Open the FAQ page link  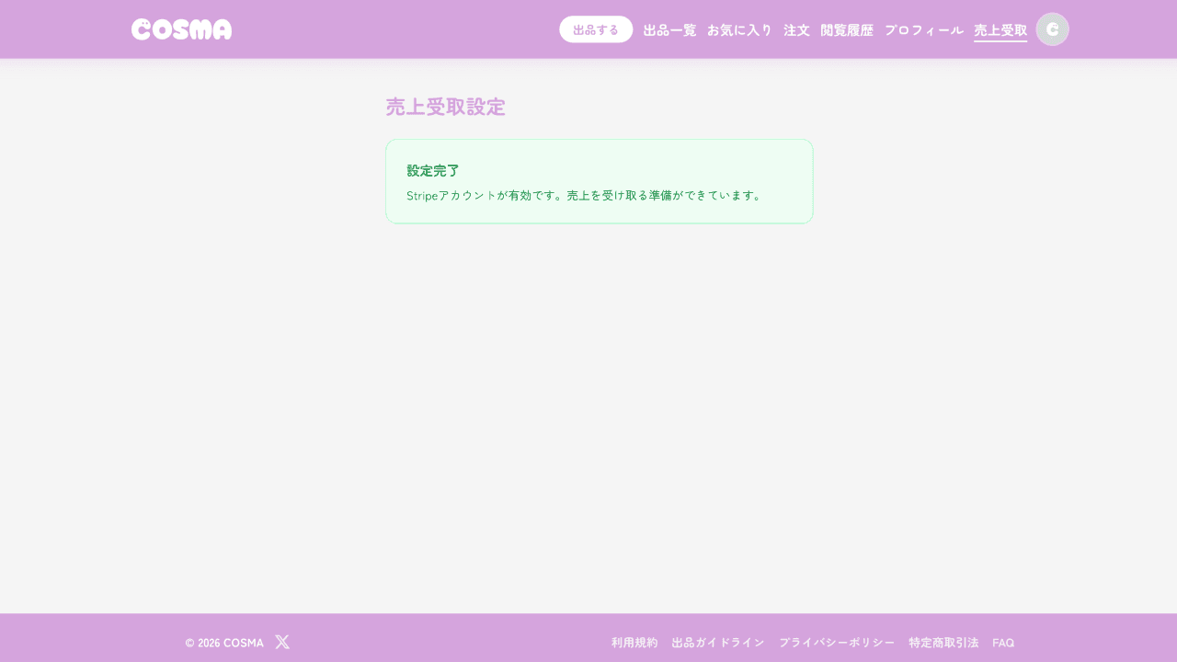pos(1002,642)
